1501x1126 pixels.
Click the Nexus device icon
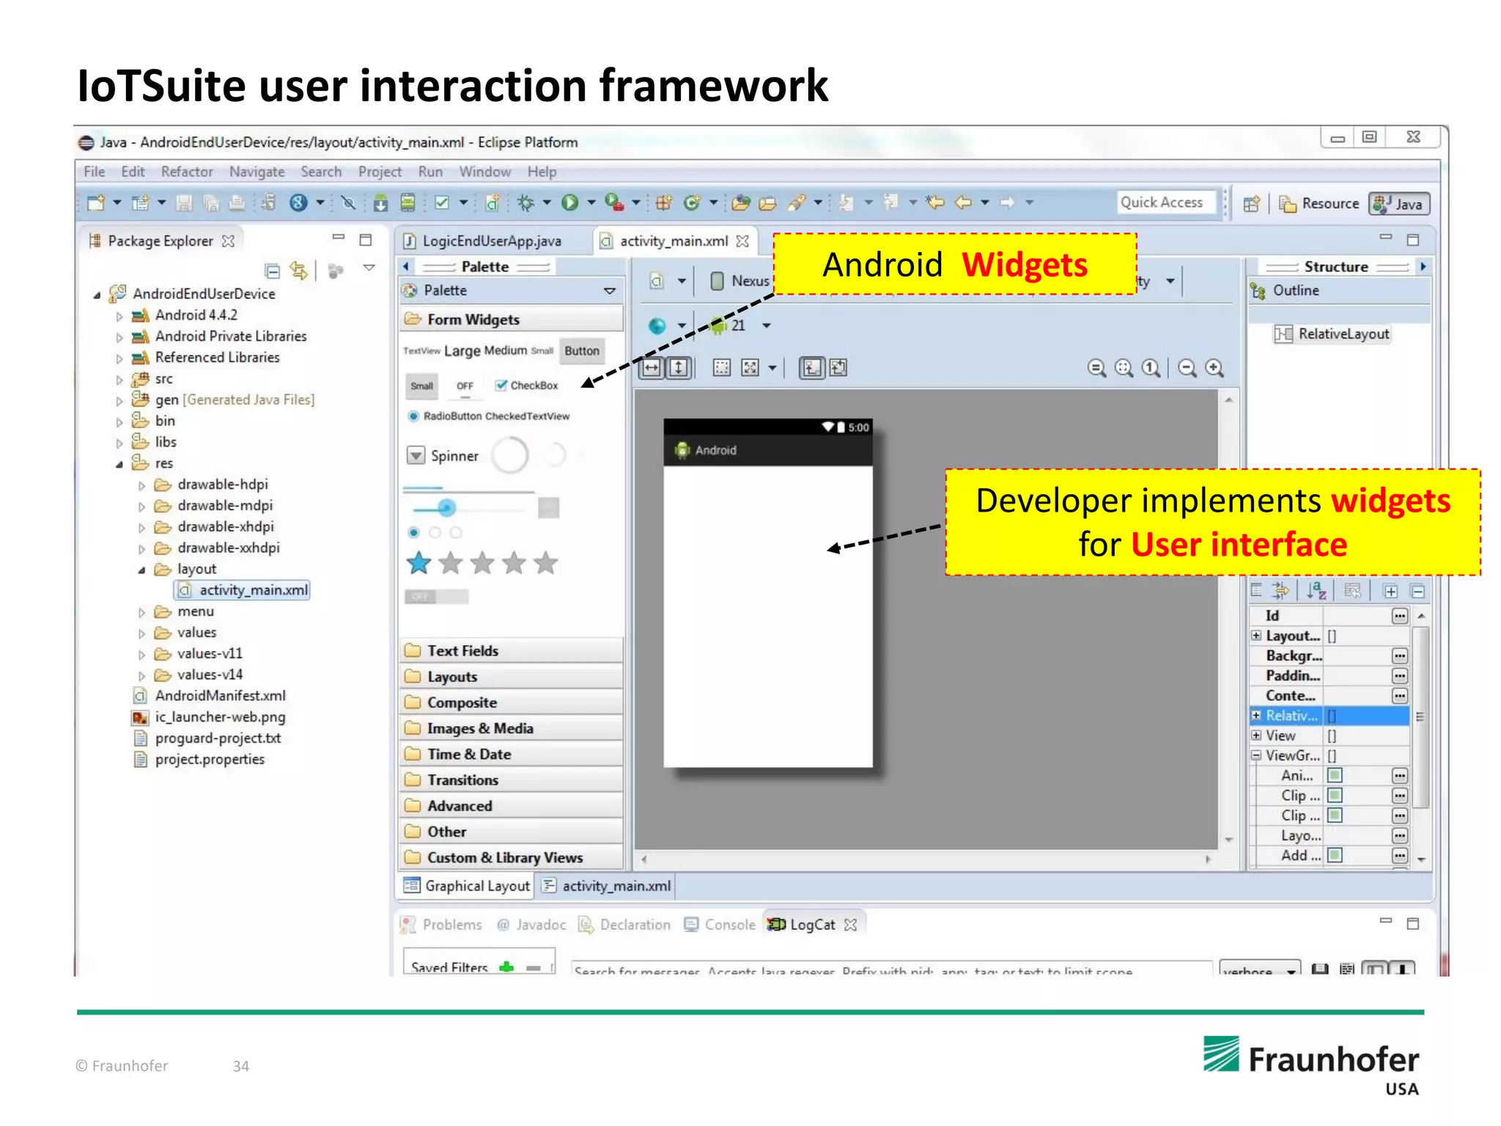point(718,281)
